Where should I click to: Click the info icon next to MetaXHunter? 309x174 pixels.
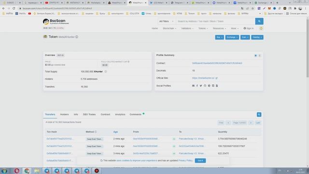77,37
